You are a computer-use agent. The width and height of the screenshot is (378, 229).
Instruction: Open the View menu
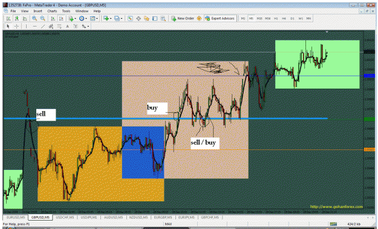[25, 11]
